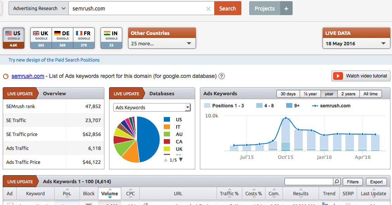Click the yellow UK color swatch in legend
The height and width of the screenshot is (205, 392).
pyautogui.click(x=167, y=149)
